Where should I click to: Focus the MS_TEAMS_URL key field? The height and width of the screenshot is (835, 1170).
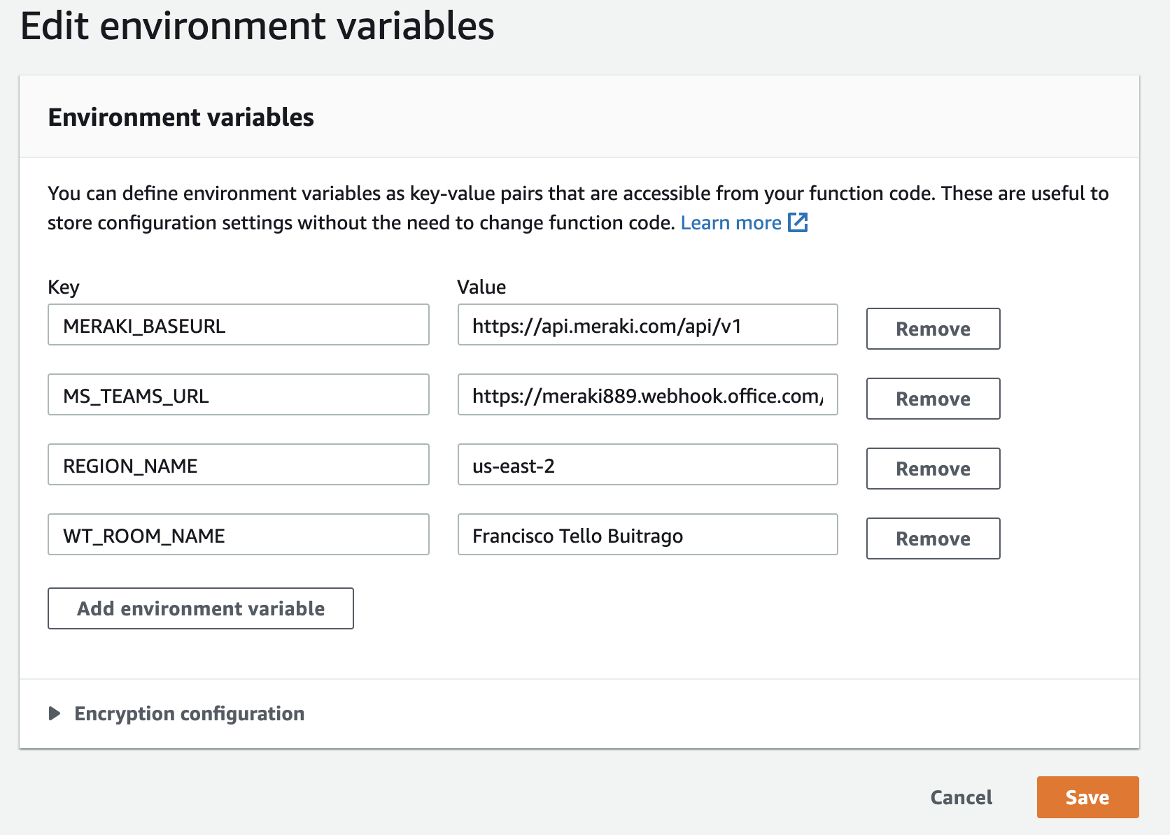238,395
